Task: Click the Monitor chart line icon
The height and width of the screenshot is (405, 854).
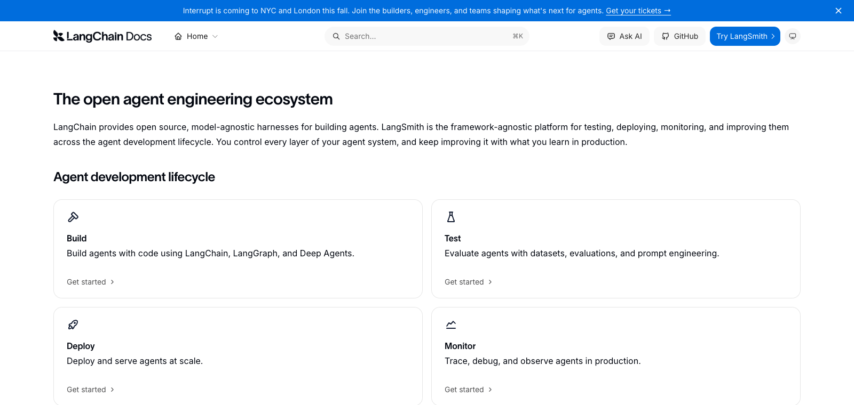Action: click(x=451, y=325)
